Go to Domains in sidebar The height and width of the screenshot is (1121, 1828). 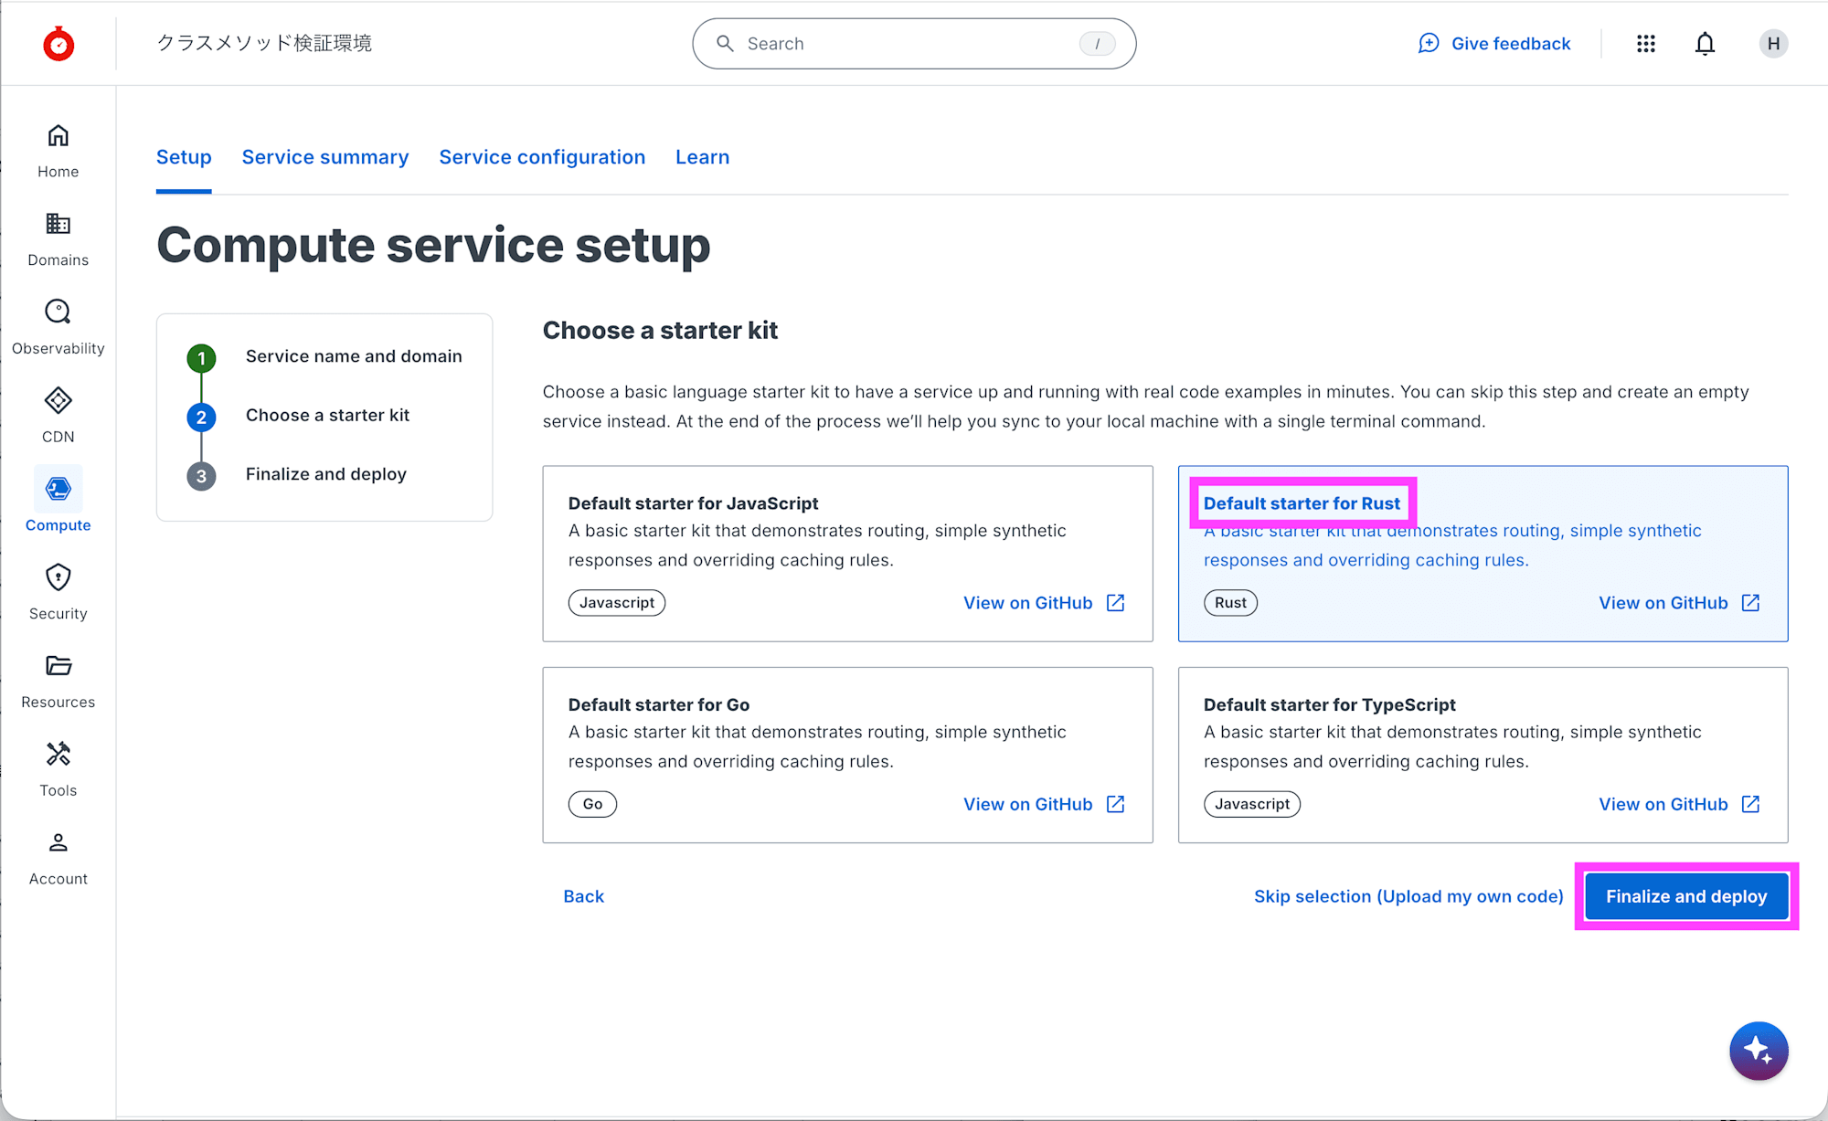pyautogui.click(x=58, y=225)
